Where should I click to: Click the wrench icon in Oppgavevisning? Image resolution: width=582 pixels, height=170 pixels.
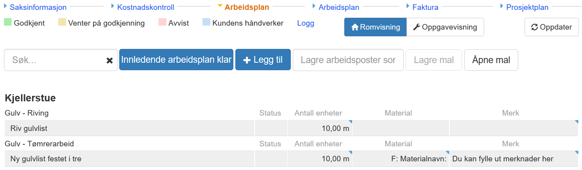click(416, 27)
